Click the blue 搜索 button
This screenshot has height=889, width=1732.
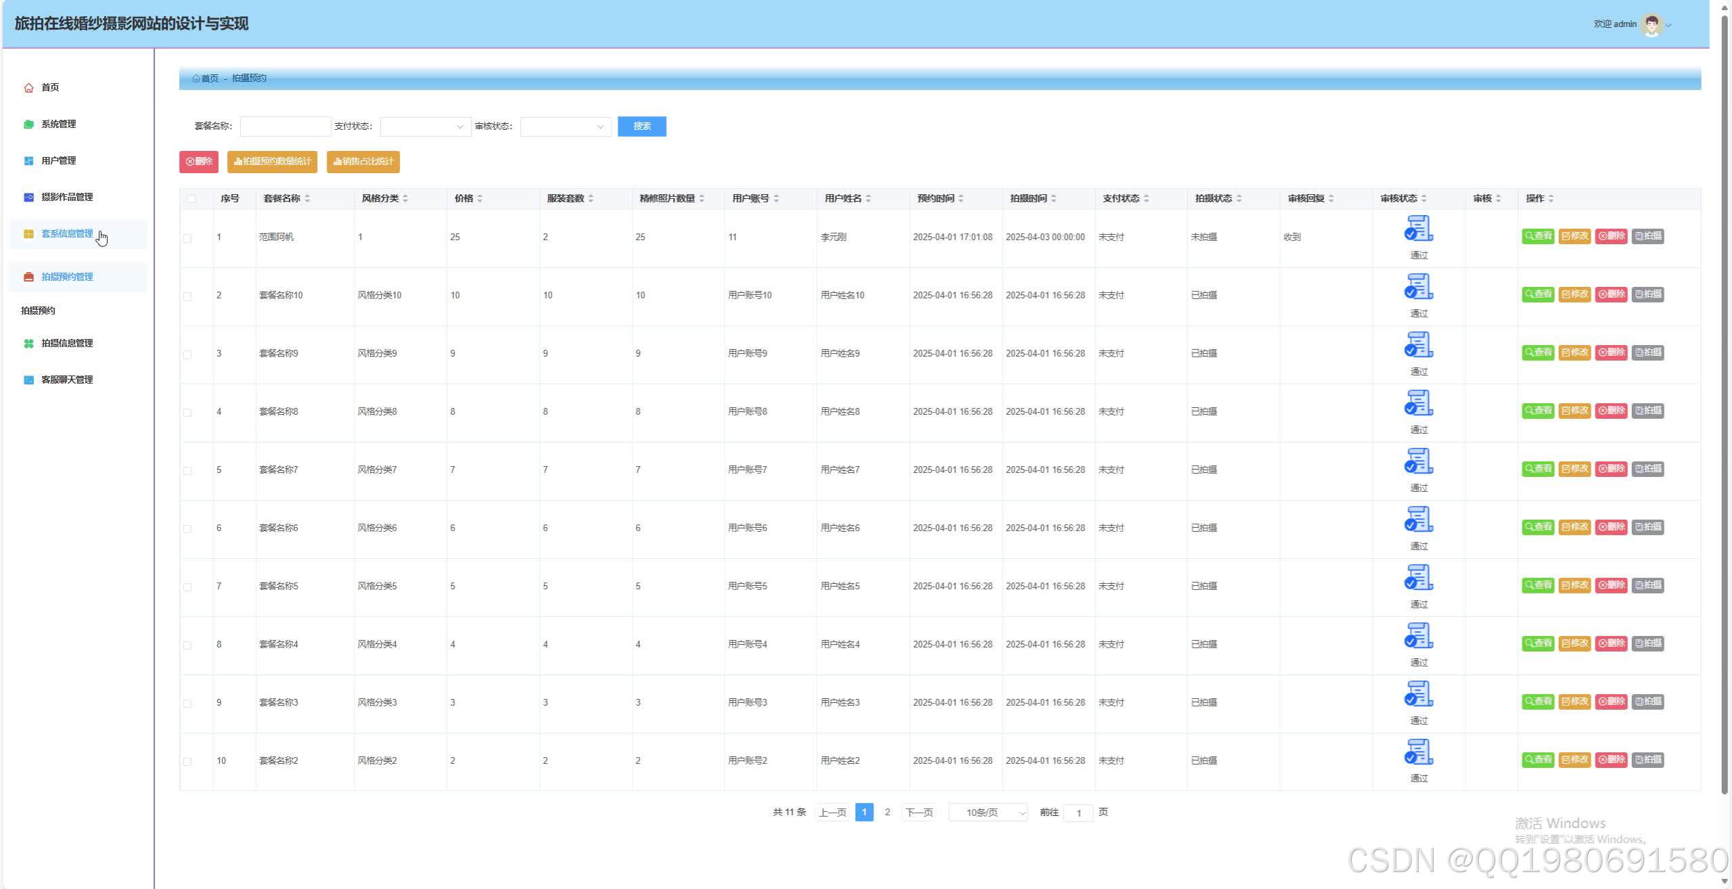click(x=641, y=127)
